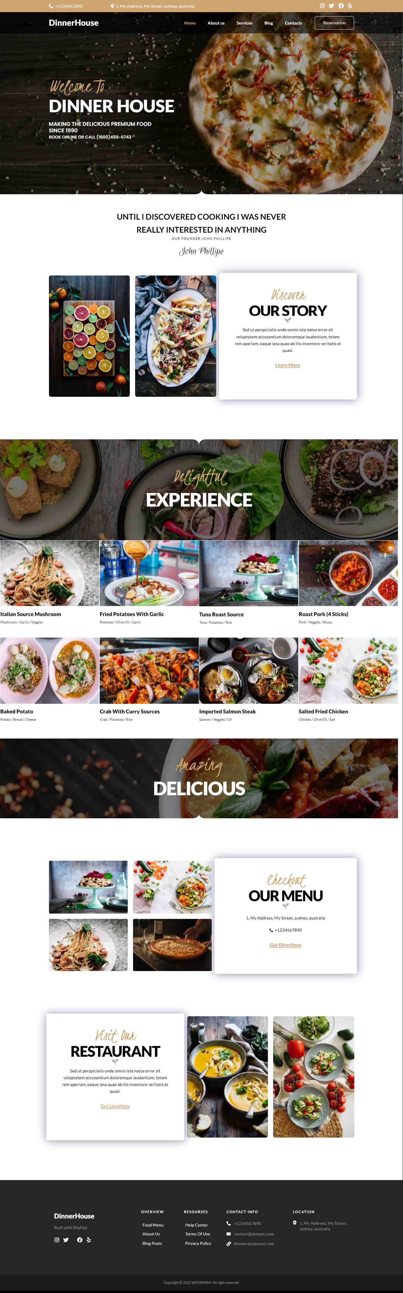Select the Crab With Curry Sources photo
Image resolution: width=403 pixels, height=1293 pixels.
pos(149,670)
